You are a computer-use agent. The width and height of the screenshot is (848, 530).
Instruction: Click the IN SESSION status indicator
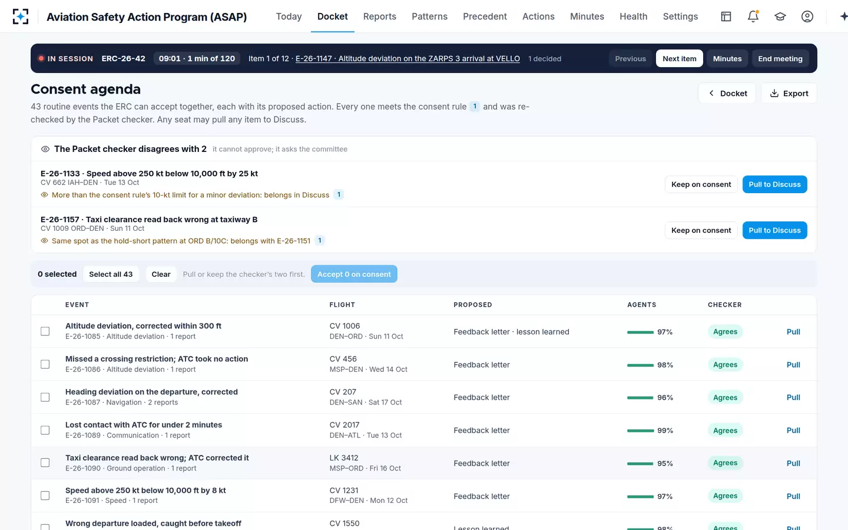click(x=65, y=58)
